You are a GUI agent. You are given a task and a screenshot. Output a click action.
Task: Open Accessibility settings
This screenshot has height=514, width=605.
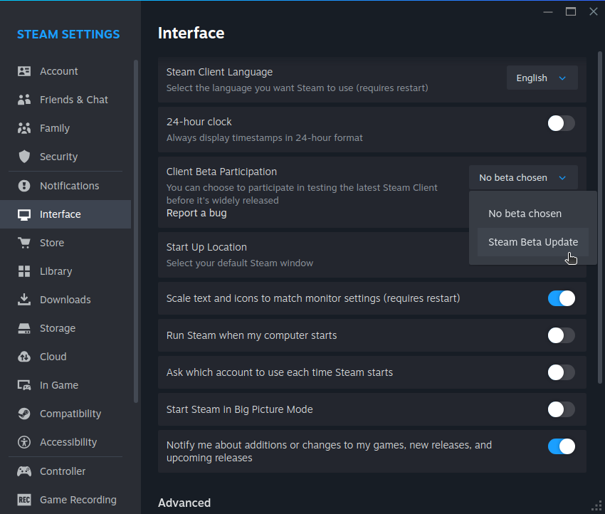coord(65,442)
